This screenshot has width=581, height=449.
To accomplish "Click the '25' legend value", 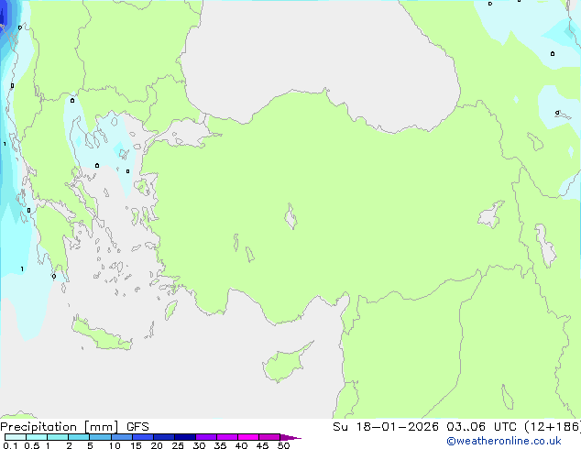I will click(x=178, y=445).
